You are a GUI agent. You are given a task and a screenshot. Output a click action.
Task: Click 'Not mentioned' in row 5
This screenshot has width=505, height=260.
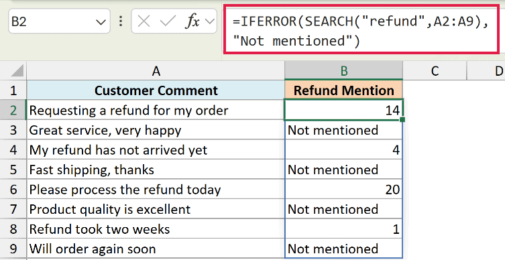point(343,170)
